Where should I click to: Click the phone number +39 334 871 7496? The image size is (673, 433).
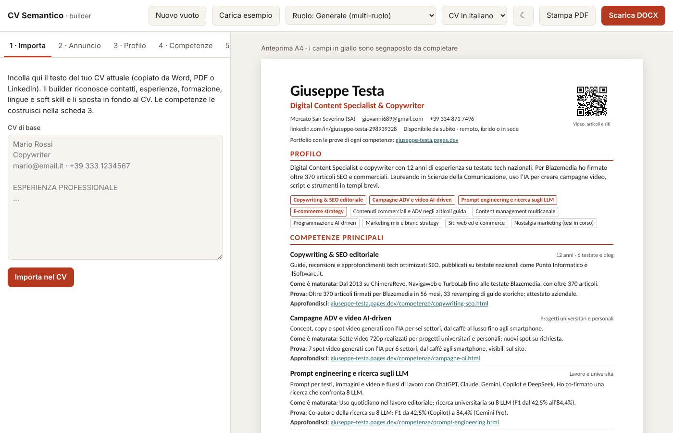point(452,119)
